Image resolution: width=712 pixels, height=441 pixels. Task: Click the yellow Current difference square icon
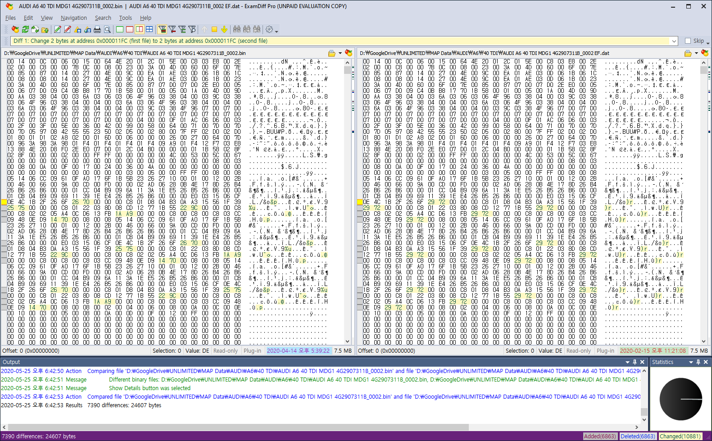(x=214, y=29)
